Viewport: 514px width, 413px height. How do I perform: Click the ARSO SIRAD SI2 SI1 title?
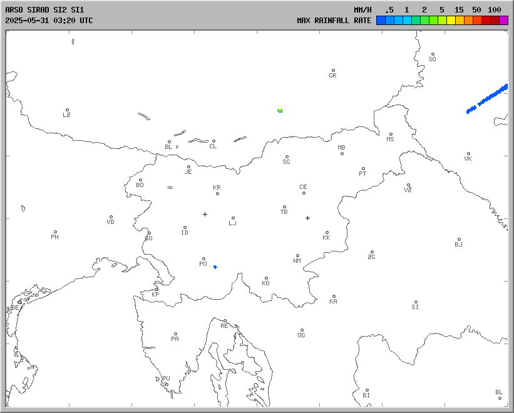tap(44, 10)
